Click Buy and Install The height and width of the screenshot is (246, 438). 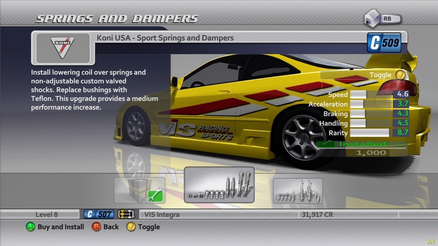(x=61, y=227)
